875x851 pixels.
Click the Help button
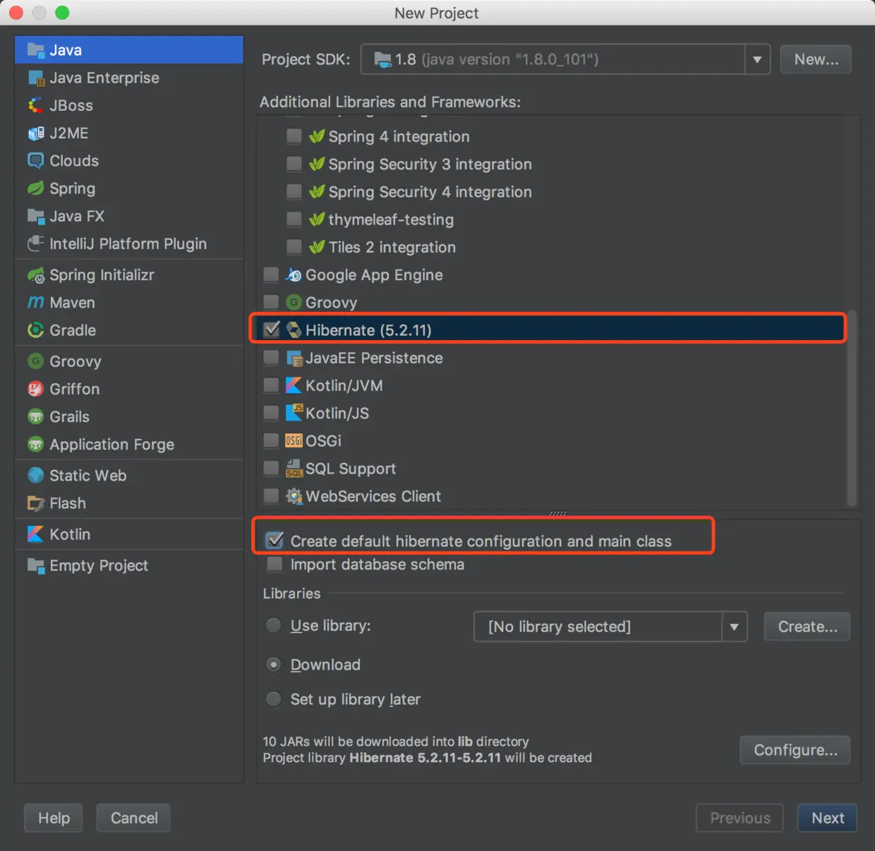(x=54, y=818)
